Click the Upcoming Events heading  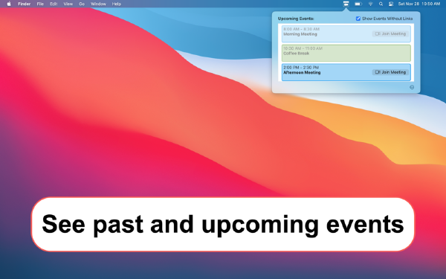tap(296, 19)
